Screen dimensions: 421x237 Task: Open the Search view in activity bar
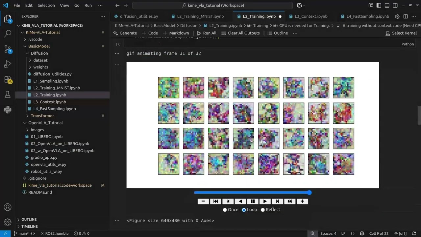point(8,34)
